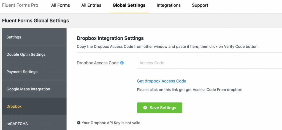Image resolution: width=282 pixels, height=130 pixels.
Task: Open Payment Settings in the sidebar
Action: point(34,72)
